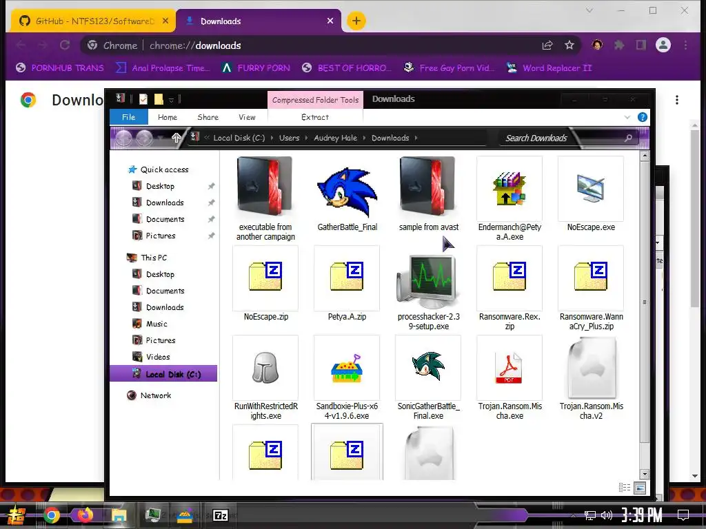This screenshot has width=706, height=529.
Task: Expand the 'Users' breadcrumb arrow
Action: 306,138
